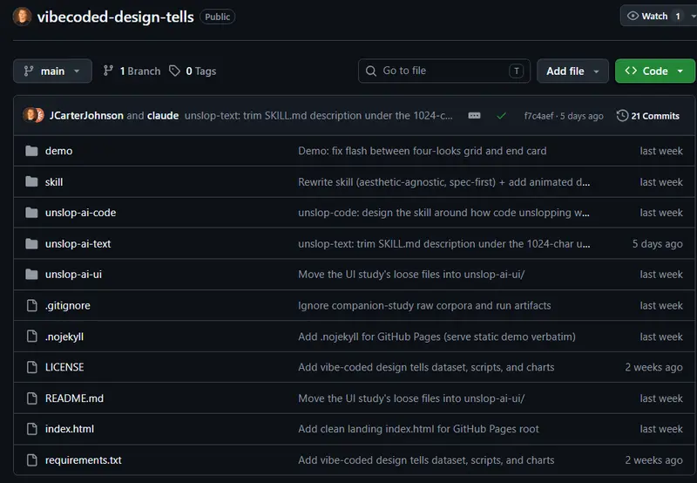697x483 pixels.
Task: Click the T shortcut key hint badge
Action: point(516,71)
